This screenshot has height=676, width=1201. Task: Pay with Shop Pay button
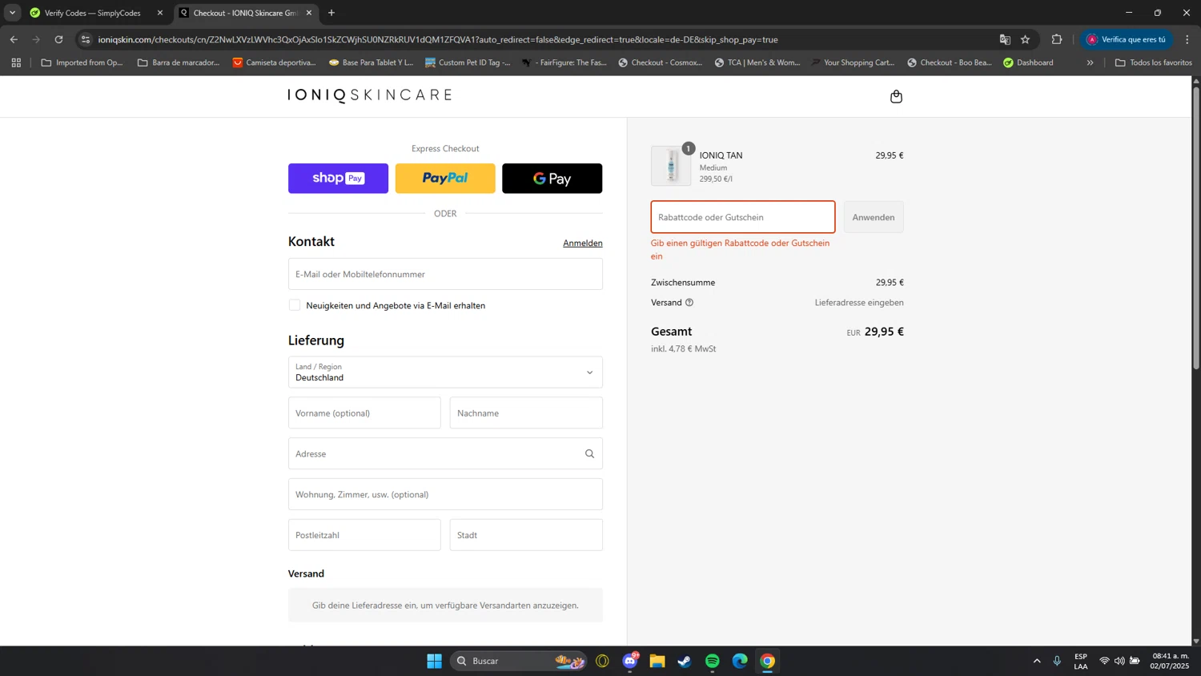coord(338,179)
